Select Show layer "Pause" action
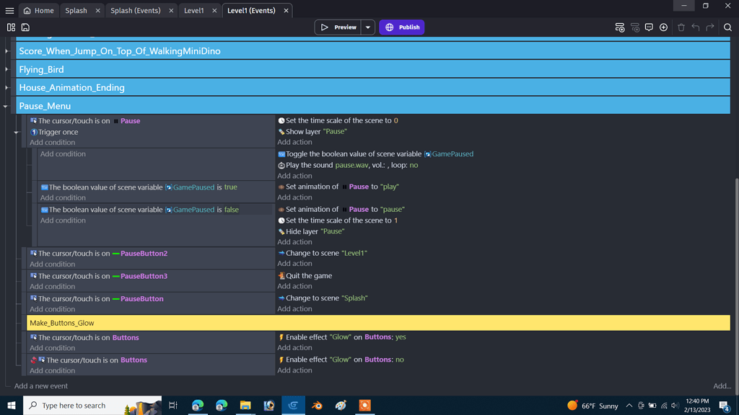The width and height of the screenshot is (739, 415). point(312,132)
